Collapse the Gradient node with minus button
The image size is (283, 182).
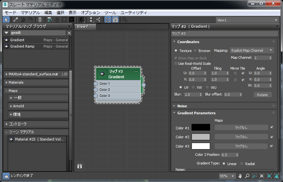[x=136, y=71]
